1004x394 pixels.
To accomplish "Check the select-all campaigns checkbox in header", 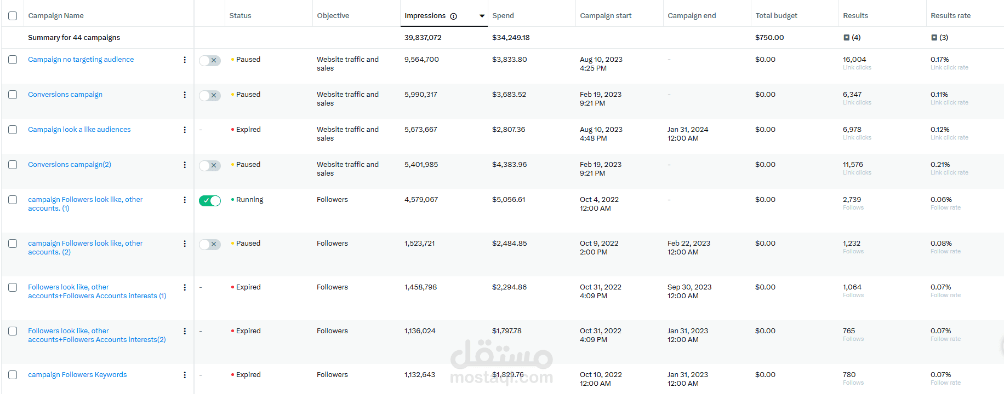I will 13,16.
